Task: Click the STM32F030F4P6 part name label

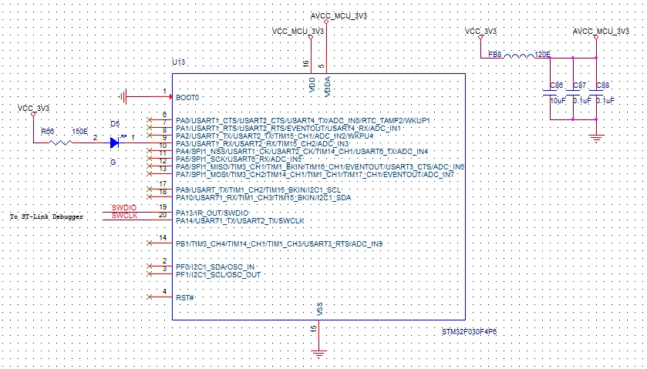Action: (x=469, y=332)
